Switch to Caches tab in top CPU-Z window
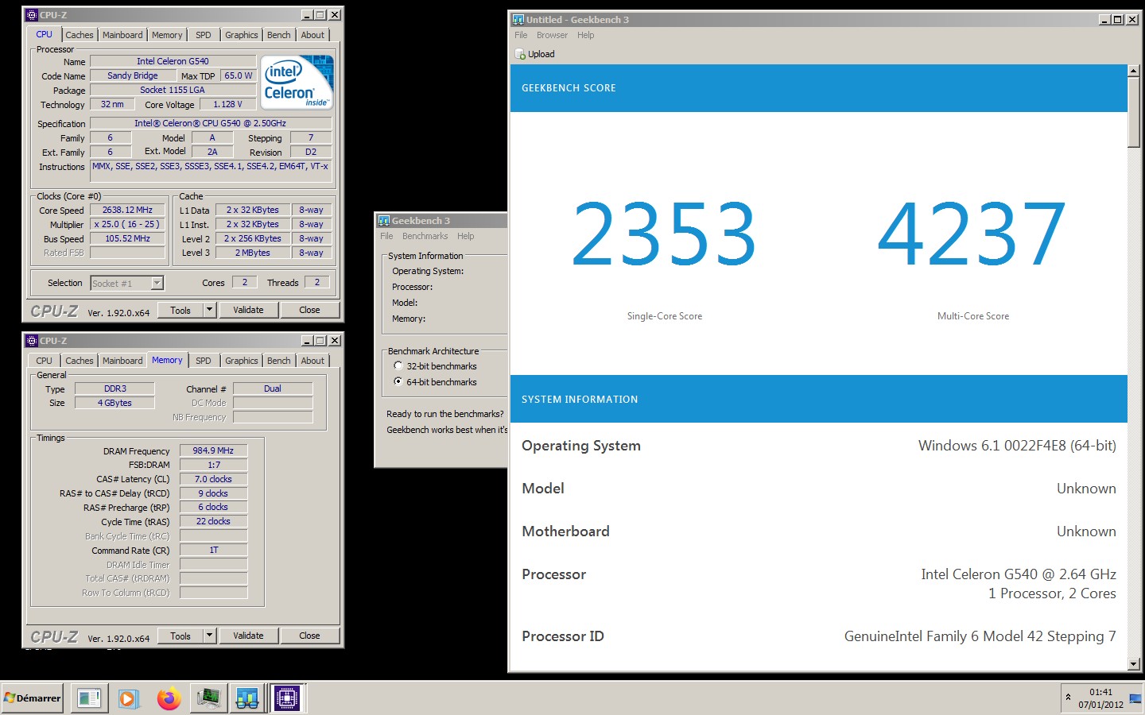1145x715 pixels. 80,35
